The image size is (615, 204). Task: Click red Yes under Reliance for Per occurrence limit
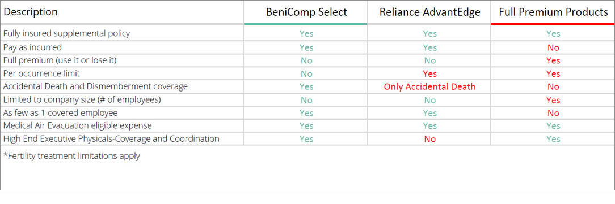tap(430, 74)
